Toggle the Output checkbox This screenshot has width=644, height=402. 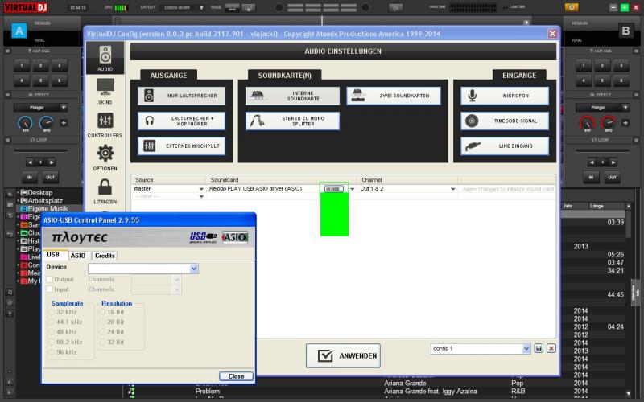click(50, 279)
